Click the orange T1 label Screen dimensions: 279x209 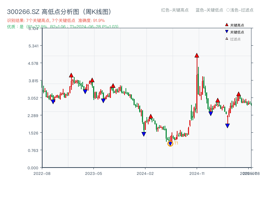tap(176, 143)
